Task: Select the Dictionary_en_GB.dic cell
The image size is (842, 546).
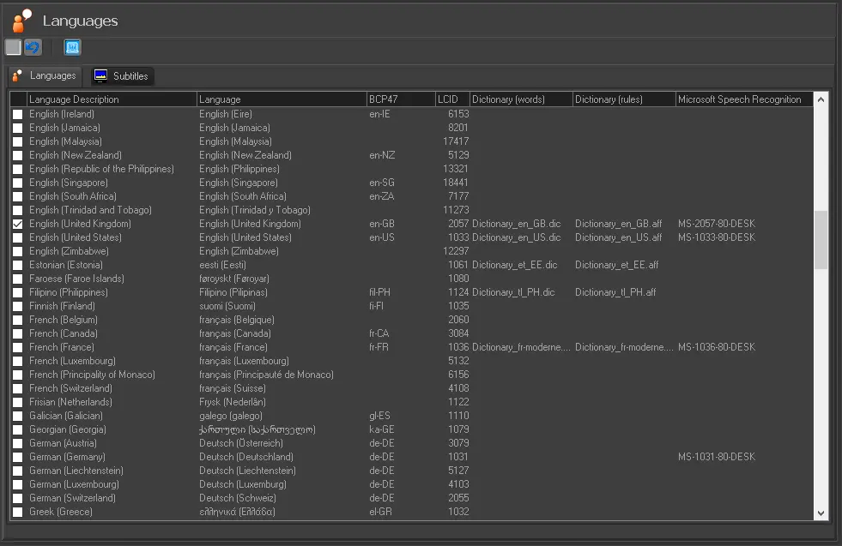Action: tap(516, 224)
